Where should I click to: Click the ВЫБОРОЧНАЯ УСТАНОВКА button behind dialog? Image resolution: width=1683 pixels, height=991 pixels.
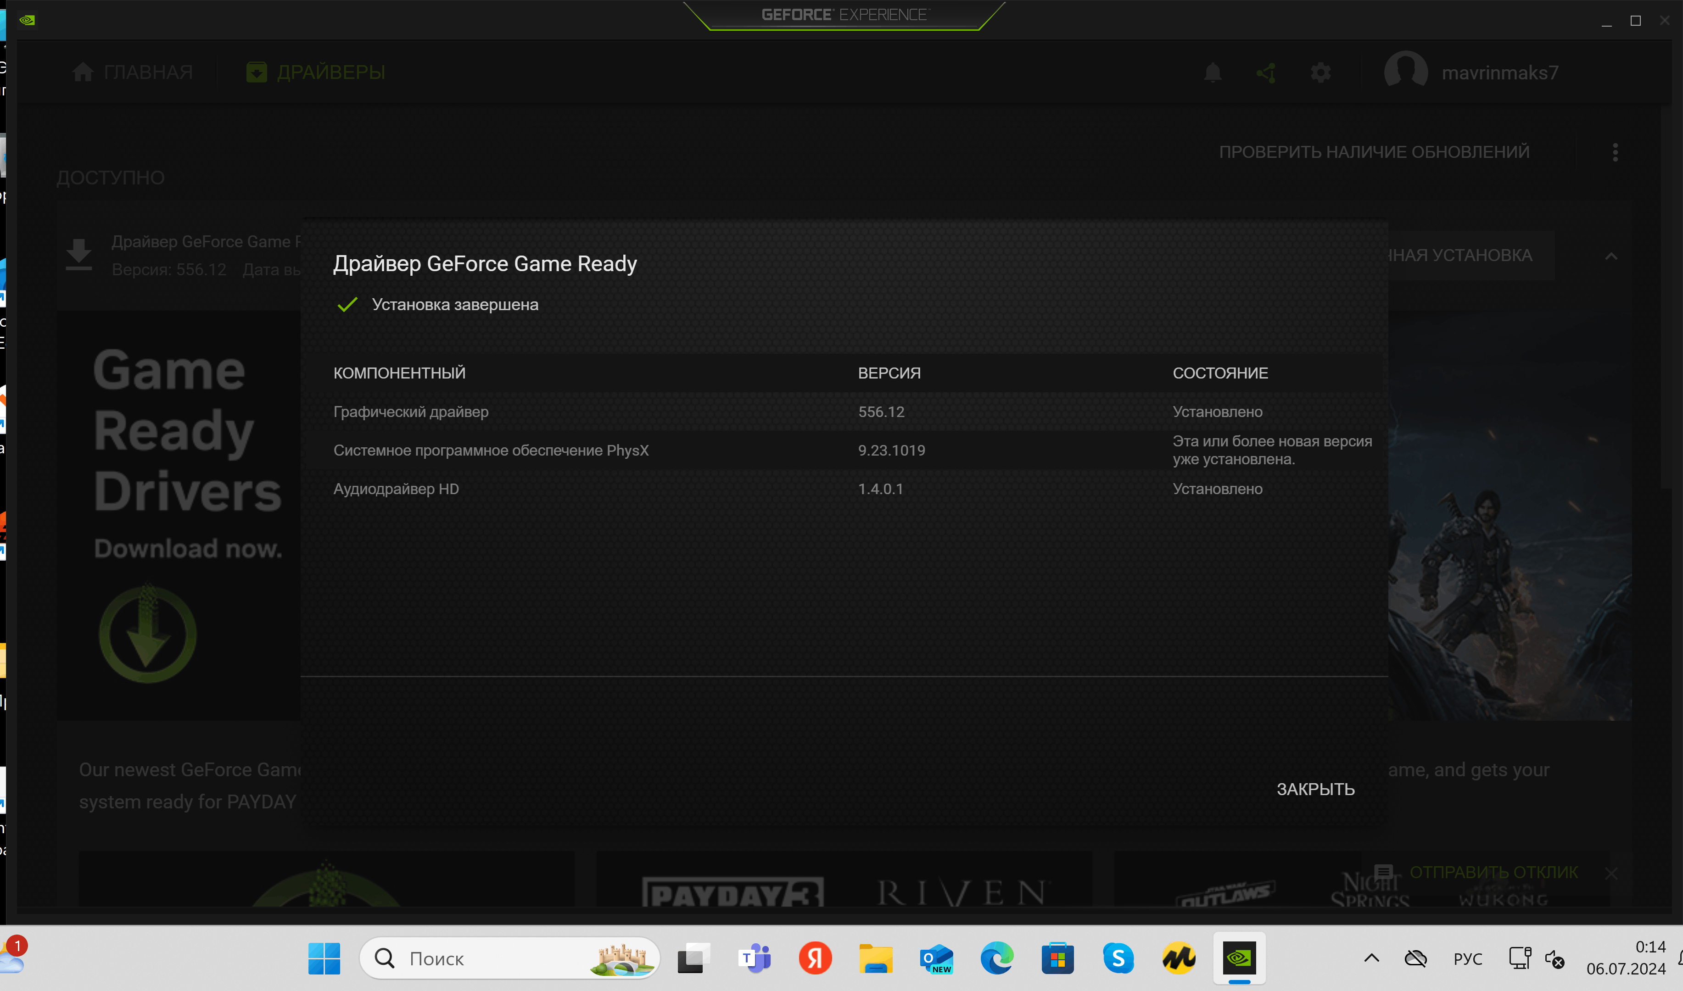click(1471, 256)
